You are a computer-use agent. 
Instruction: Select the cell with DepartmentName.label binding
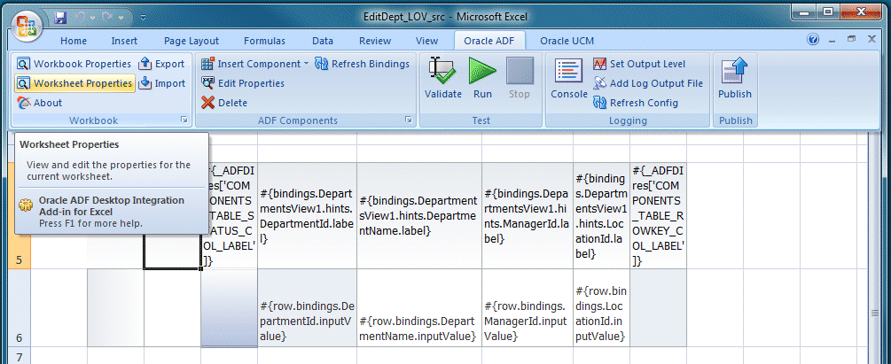tap(419, 215)
